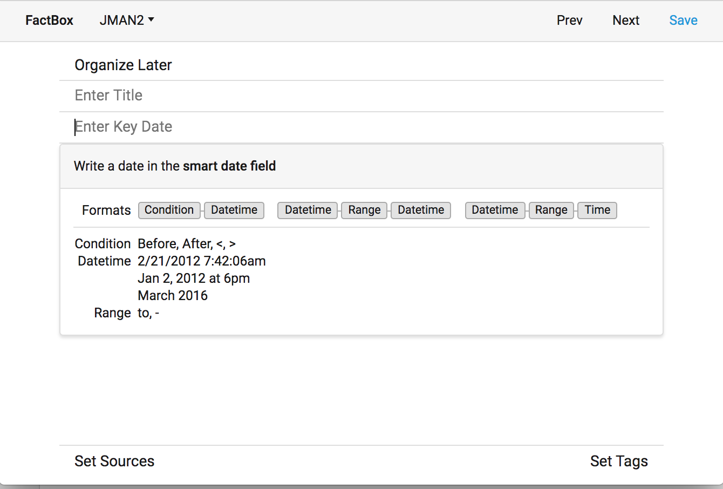Click the FactBox brand link
Viewport: 723px width, 489px height.
click(x=49, y=21)
